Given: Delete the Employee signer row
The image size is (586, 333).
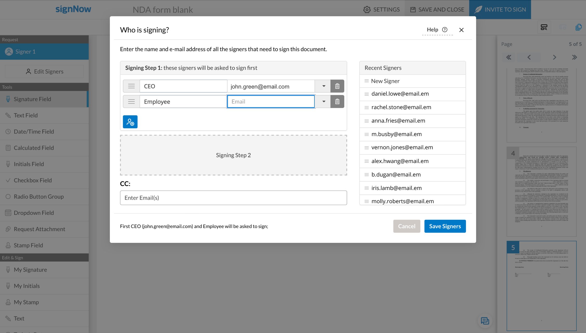Looking at the screenshot, I should point(337,102).
